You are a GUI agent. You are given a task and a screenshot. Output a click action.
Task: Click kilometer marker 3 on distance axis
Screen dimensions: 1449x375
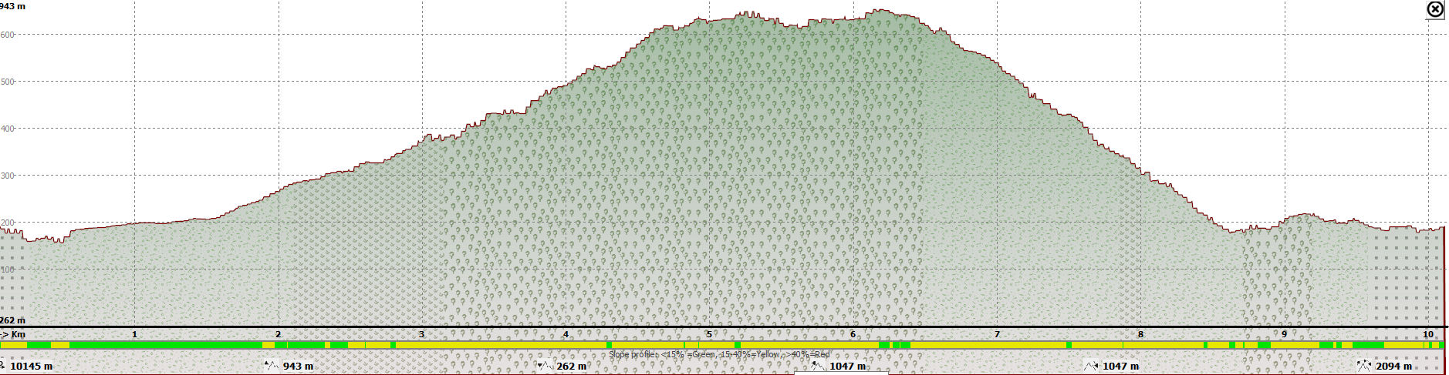(422, 334)
